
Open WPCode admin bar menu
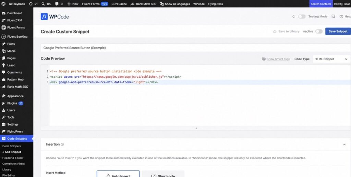tap(199, 4)
